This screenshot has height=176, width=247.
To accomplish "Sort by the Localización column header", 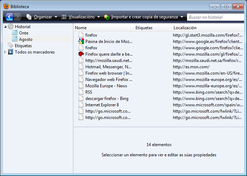I will click(x=208, y=28).
